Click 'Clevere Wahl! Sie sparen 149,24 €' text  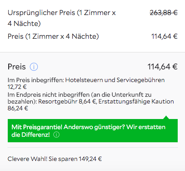click(55, 159)
